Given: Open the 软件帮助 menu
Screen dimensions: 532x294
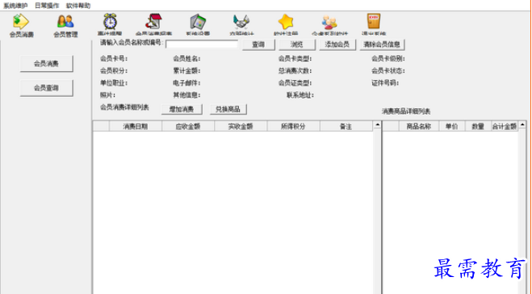Looking at the screenshot, I should coord(78,6).
